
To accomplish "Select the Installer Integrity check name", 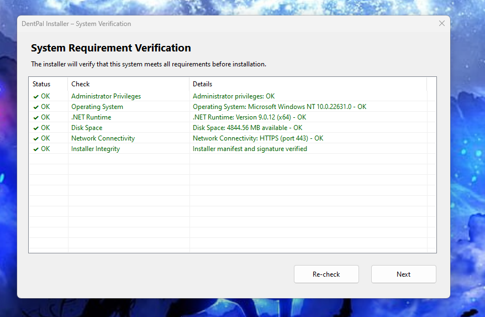I will tap(96, 149).
